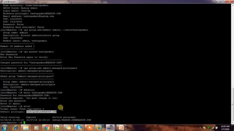The image size is (234, 131).
Task: Maximize the PuTTY window
Action: pyautogui.click(x=223, y=1)
